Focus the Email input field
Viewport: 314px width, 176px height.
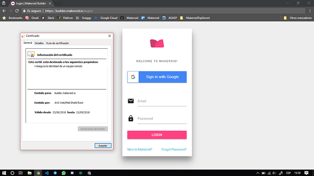click(x=162, y=101)
